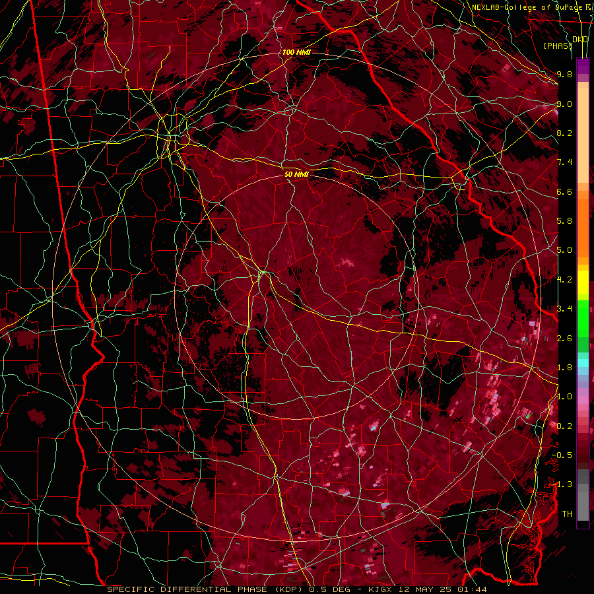Select the 5.8 value on the color scale
This screenshot has width=594, height=594.
(x=564, y=221)
